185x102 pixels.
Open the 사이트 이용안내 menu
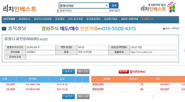pyautogui.click(x=129, y=19)
